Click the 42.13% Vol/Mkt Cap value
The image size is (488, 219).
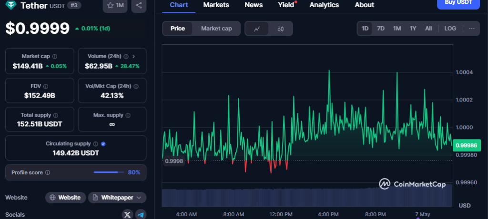click(x=112, y=96)
